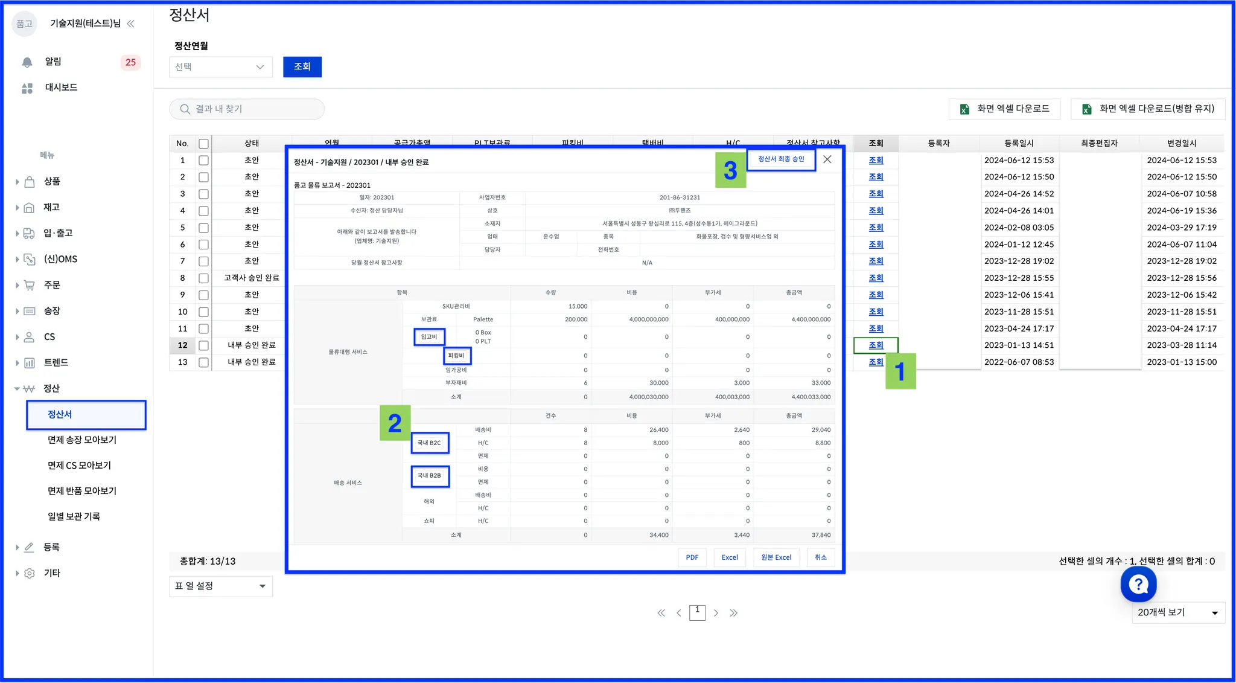Image resolution: width=1236 pixels, height=683 pixels.
Task: Click the 정산서 최종 승인 button
Action: point(781,159)
